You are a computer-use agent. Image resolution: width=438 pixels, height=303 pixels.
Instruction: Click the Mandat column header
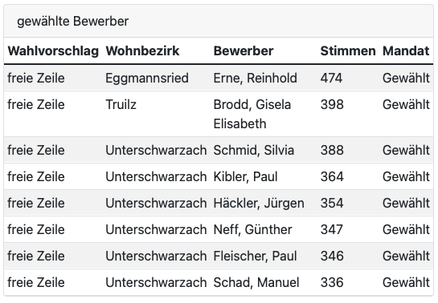point(406,51)
